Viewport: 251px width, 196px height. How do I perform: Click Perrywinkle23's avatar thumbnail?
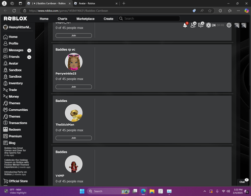74,62
